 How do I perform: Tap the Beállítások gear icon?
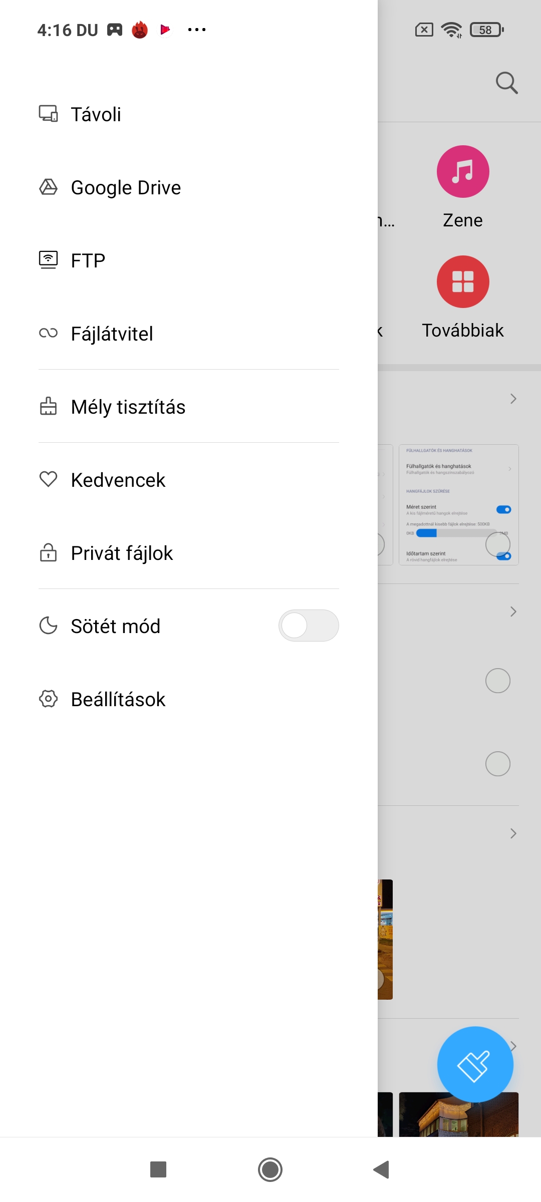tap(48, 699)
